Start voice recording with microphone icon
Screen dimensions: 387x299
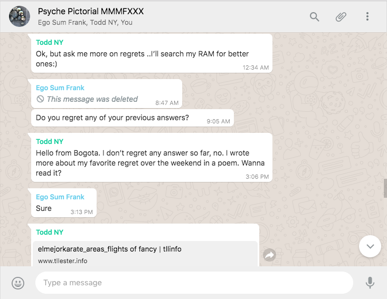pos(370,283)
